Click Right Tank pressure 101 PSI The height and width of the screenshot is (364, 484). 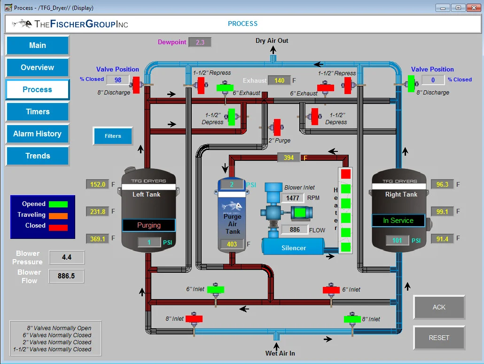(397, 240)
